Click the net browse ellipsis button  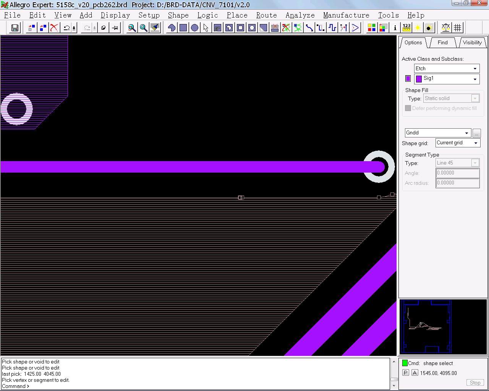476,133
